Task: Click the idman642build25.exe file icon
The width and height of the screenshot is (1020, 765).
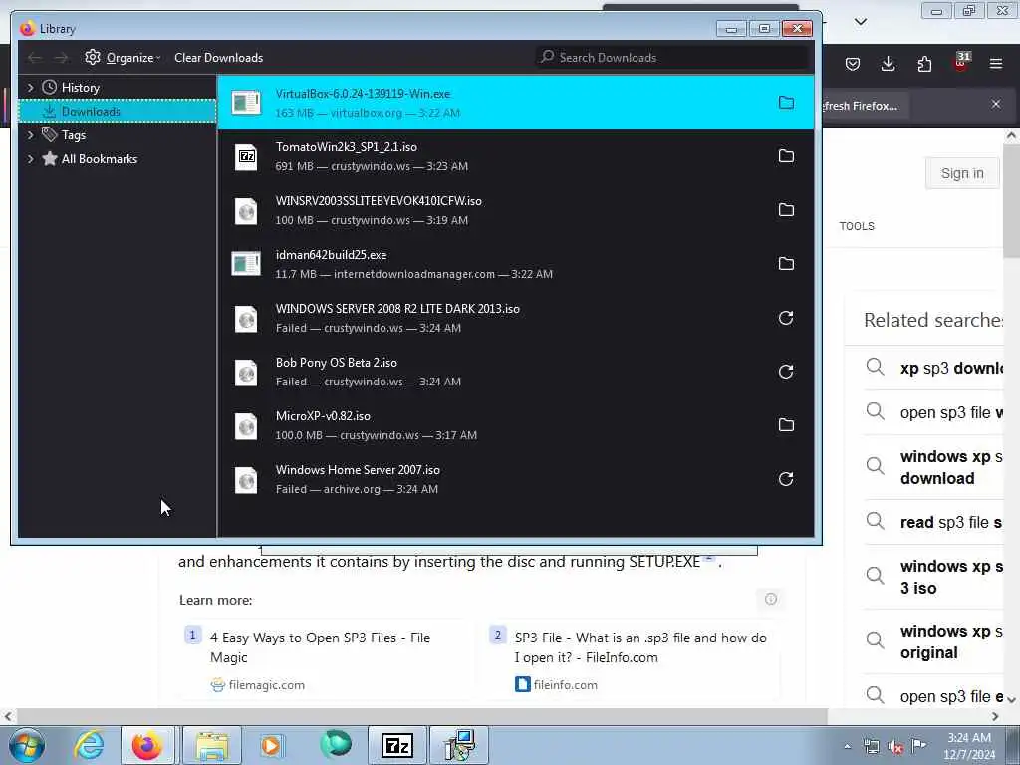Action: point(246,263)
